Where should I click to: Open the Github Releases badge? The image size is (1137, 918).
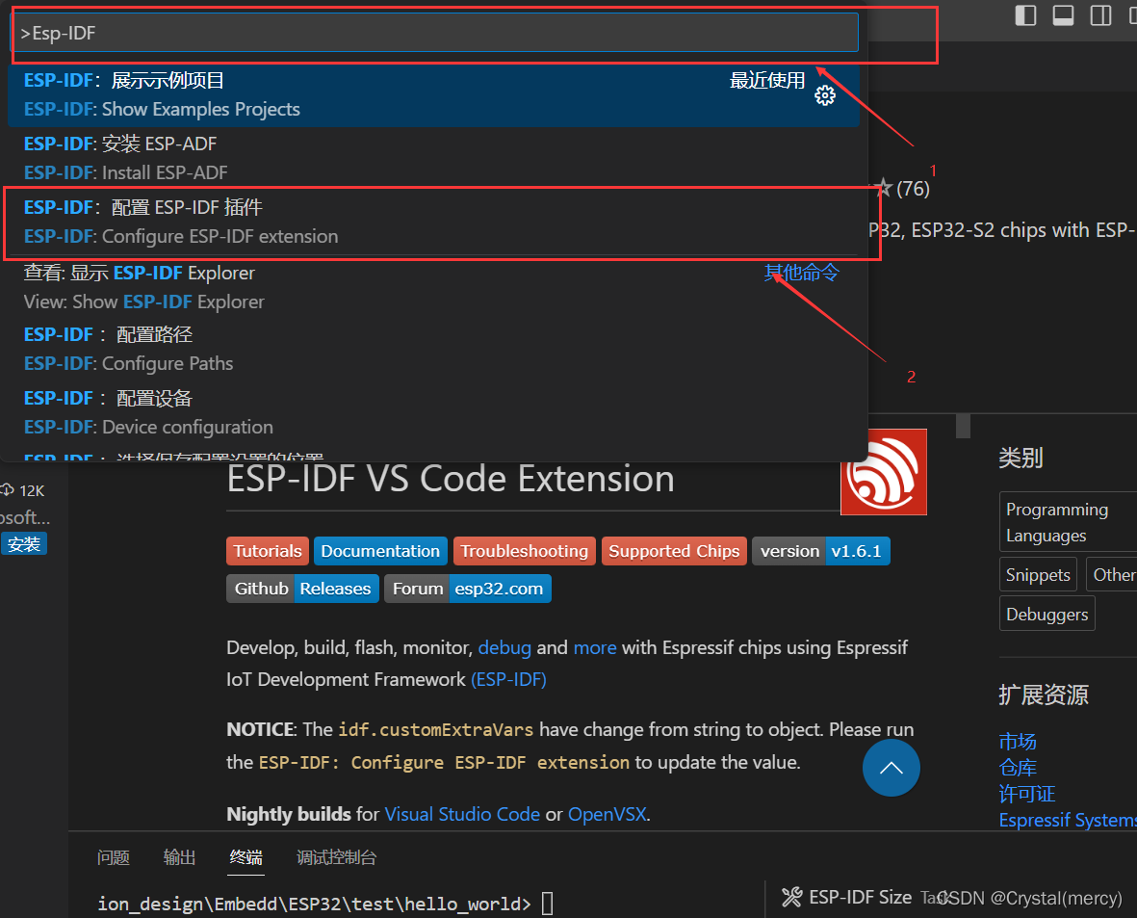coord(302,589)
